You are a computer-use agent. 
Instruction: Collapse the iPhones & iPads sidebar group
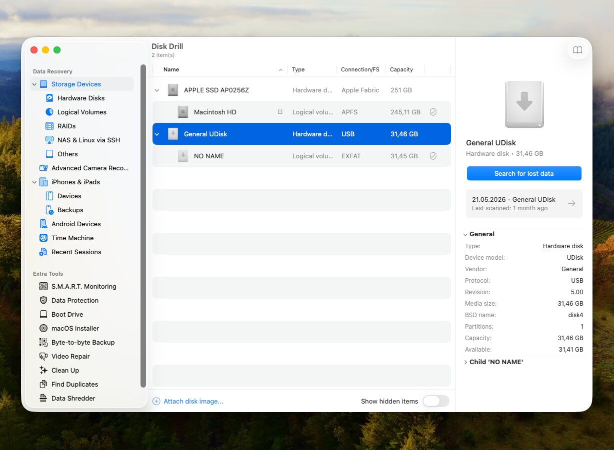(34, 182)
